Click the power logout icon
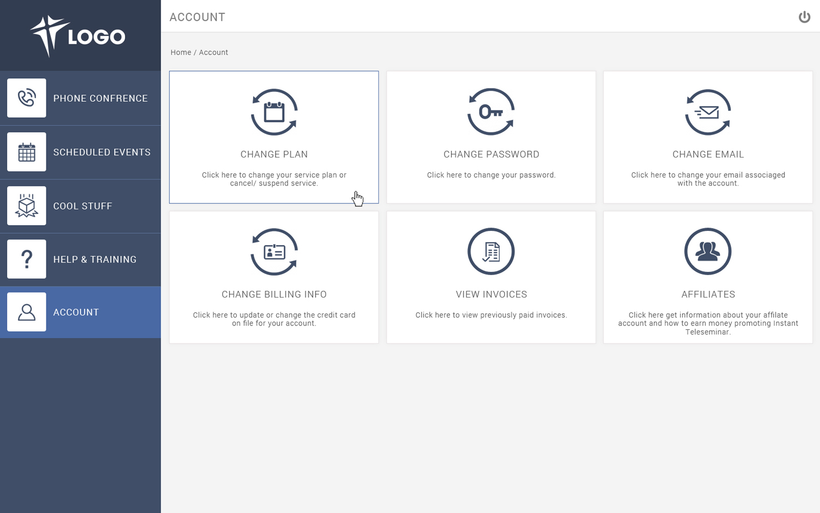 point(804,17)
